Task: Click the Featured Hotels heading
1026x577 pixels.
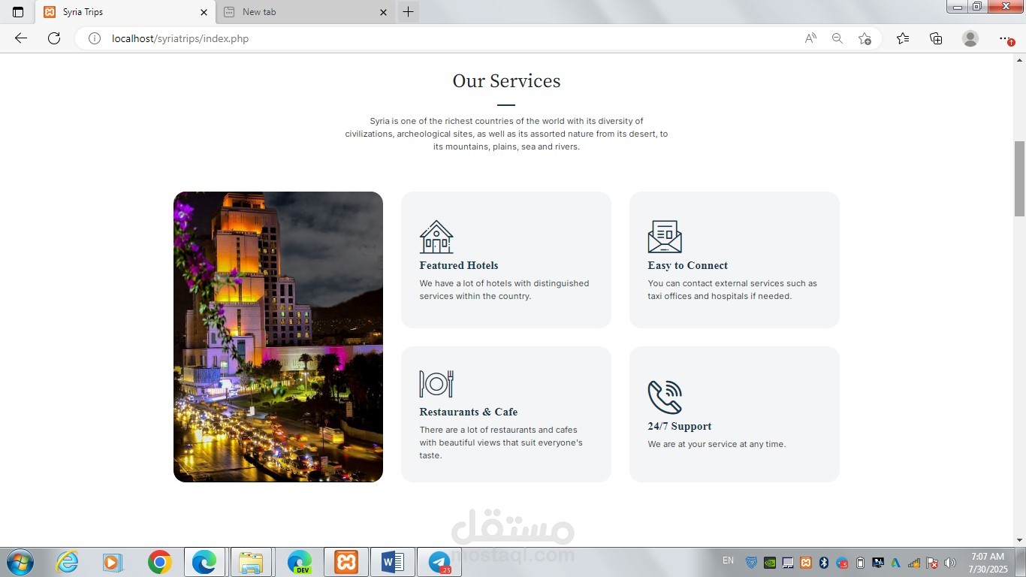Action: tap(459, 265)
